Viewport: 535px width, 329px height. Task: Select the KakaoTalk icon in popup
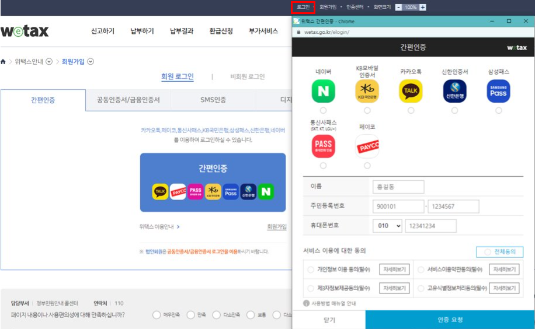(411, 91)
